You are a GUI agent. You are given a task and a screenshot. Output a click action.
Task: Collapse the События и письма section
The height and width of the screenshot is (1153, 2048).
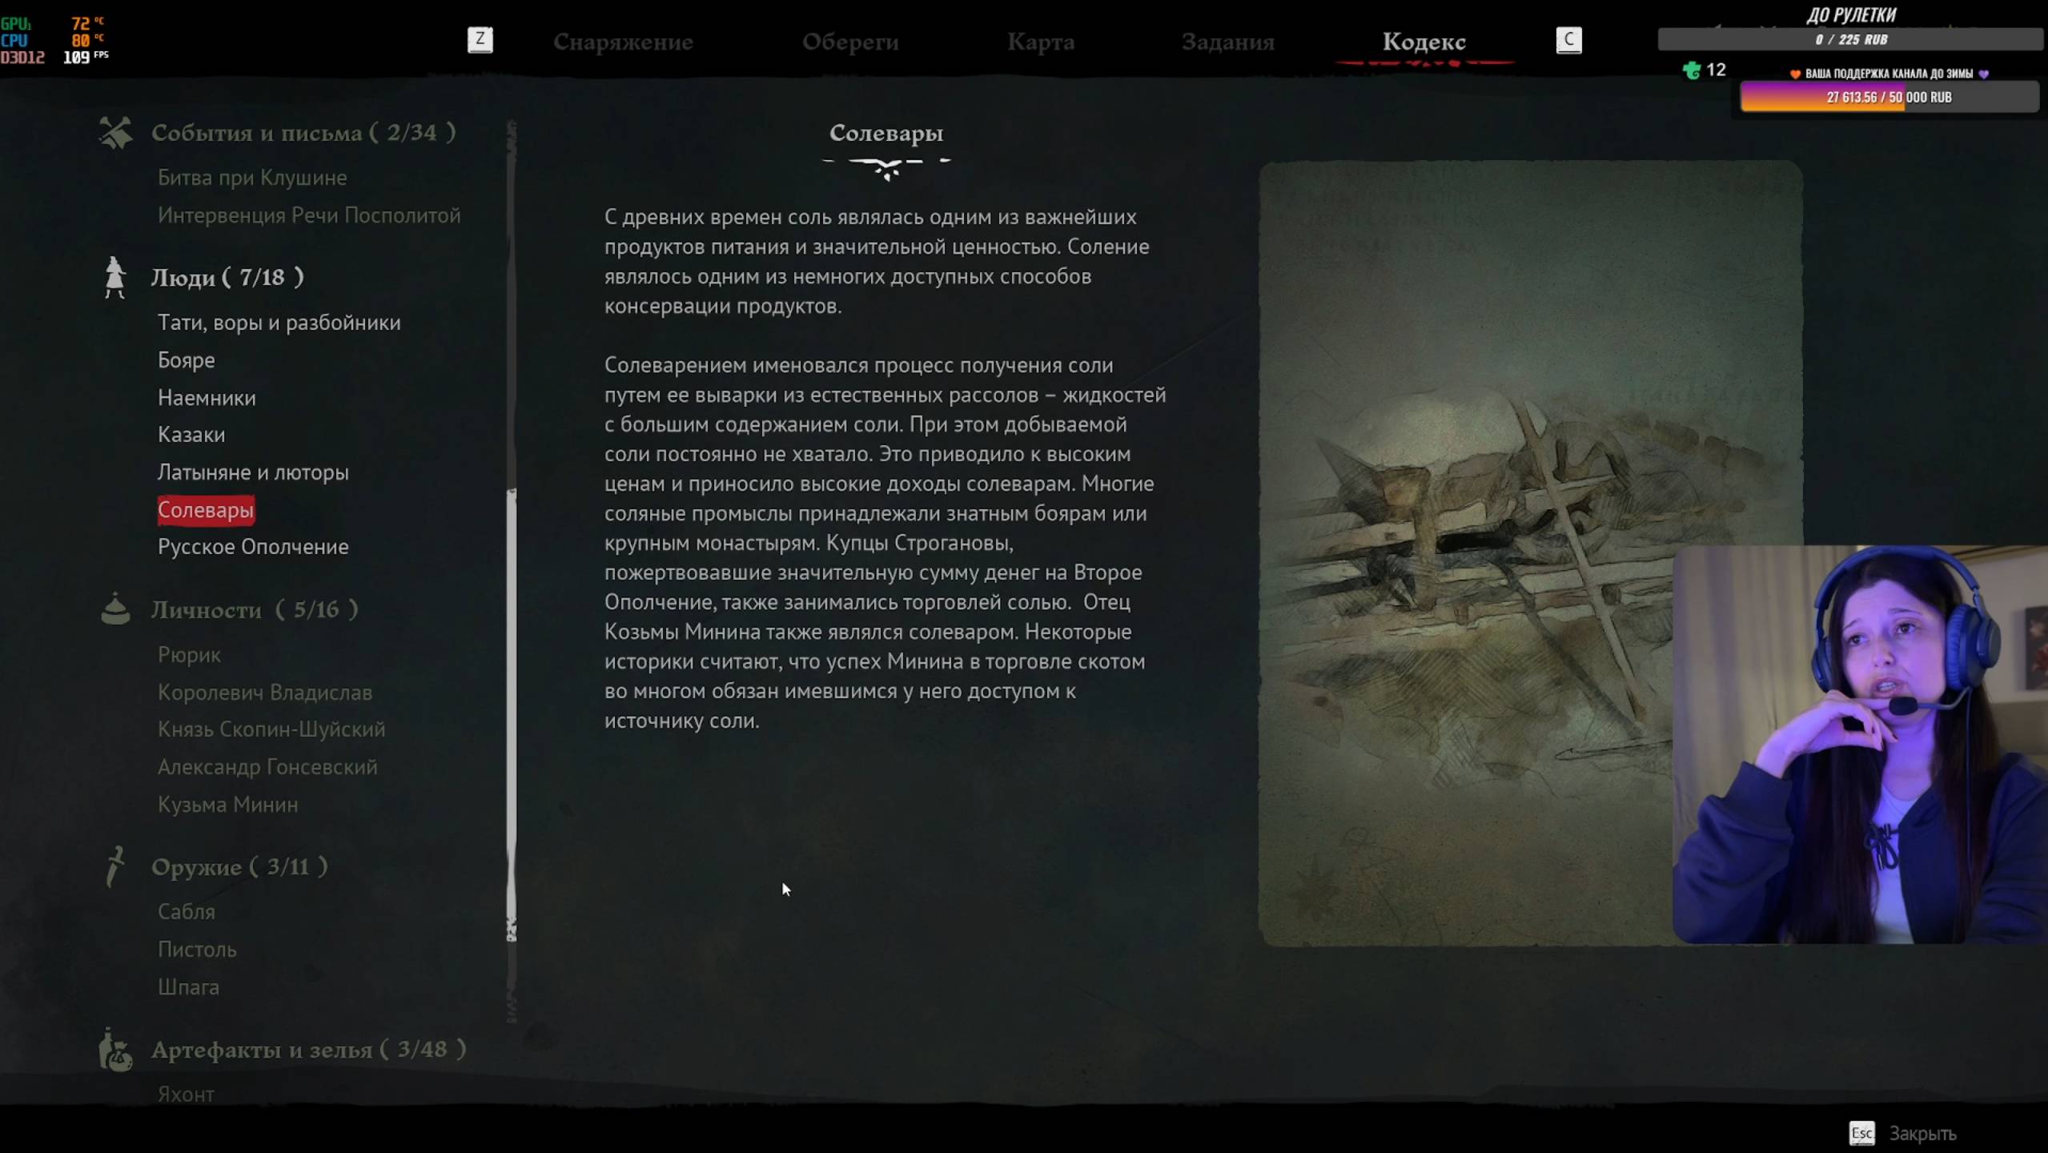click(303, 133)
